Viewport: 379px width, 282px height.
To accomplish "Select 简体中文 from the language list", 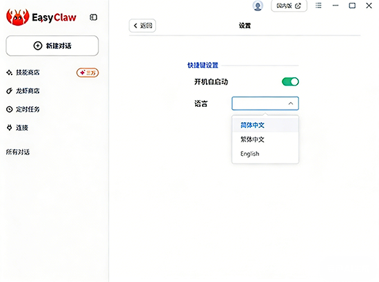I will 265,125.
